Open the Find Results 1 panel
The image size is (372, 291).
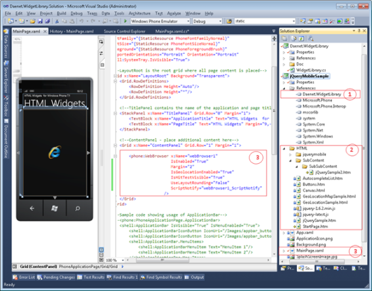pos(122,277)
